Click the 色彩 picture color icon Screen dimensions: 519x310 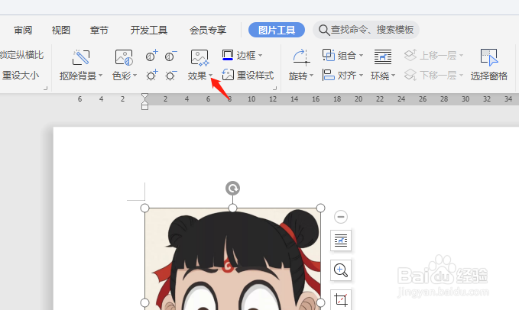(124, 57)
